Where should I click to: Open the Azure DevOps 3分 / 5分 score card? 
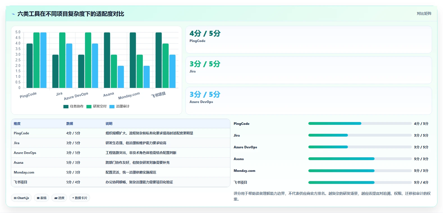click(309, 100)
